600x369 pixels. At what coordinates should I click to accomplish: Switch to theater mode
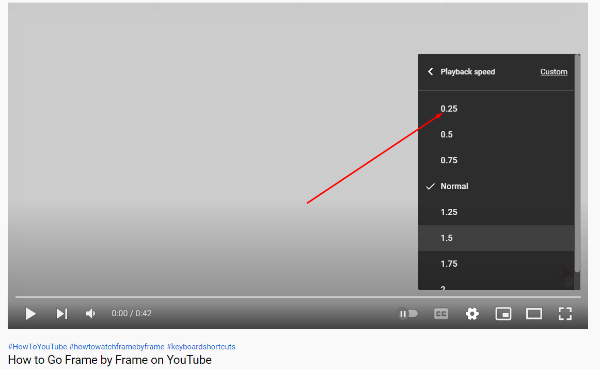(x=534, y=314)
